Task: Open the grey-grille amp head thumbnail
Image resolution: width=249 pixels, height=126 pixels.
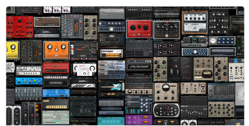Action: pos(112,13)
